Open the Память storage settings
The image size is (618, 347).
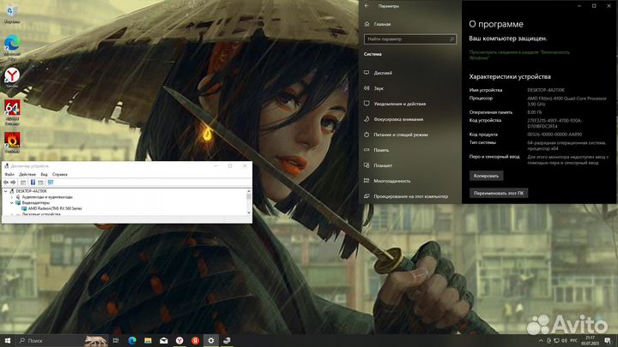pyautogui.click(x=381, y=150)
